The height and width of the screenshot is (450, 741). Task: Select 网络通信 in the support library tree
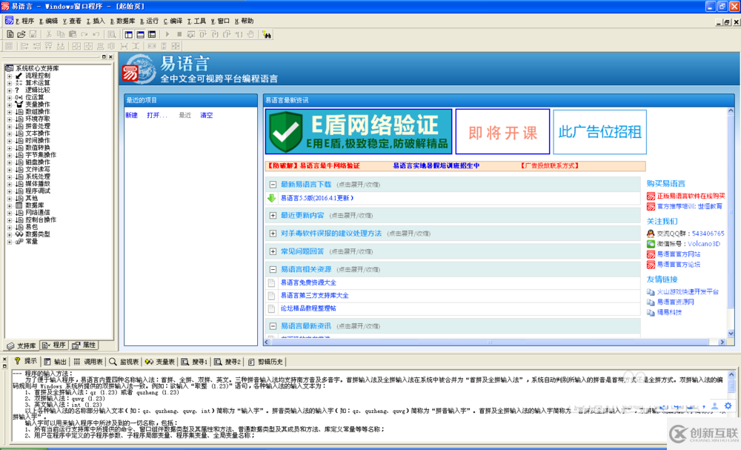coord(37,213)
